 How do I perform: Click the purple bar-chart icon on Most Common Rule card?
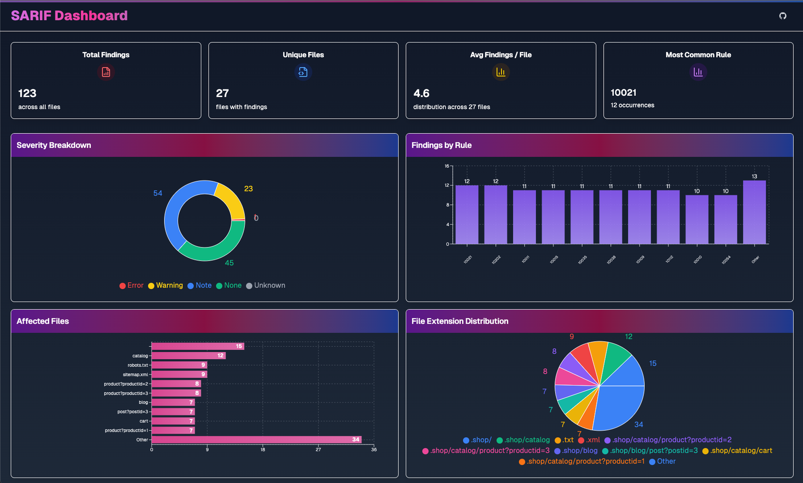(x=698, y=72)
